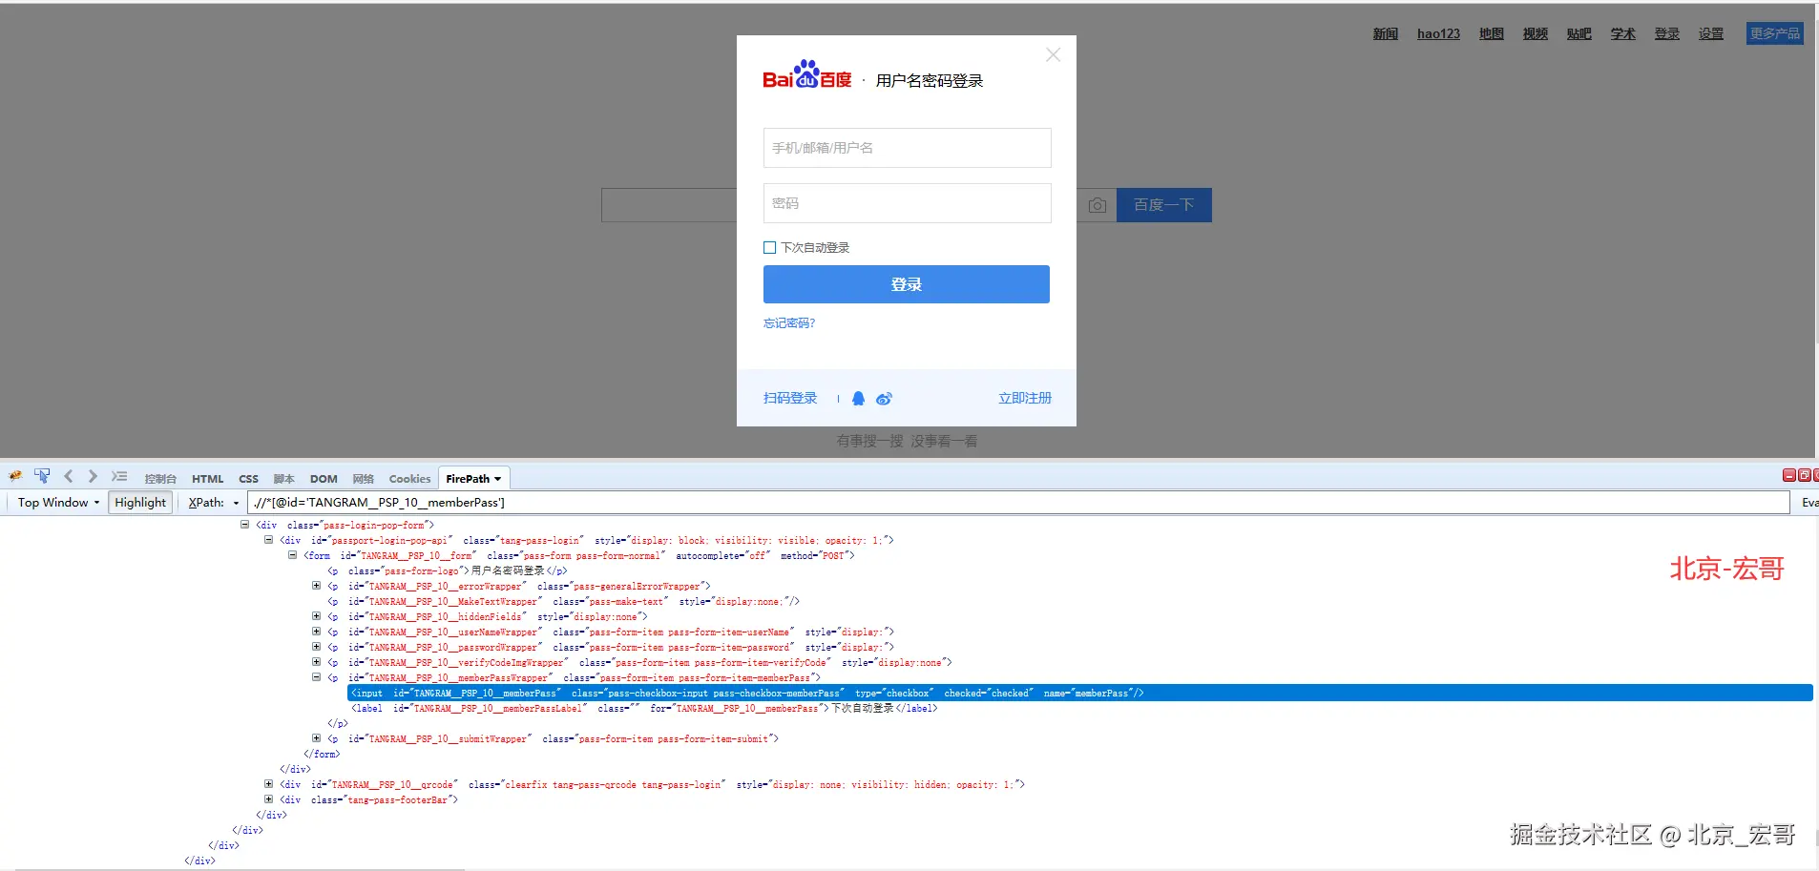Collapse the memberPassWrapper paragraph node
This screenshot has height=871, width=1819.
click(316, 677)
